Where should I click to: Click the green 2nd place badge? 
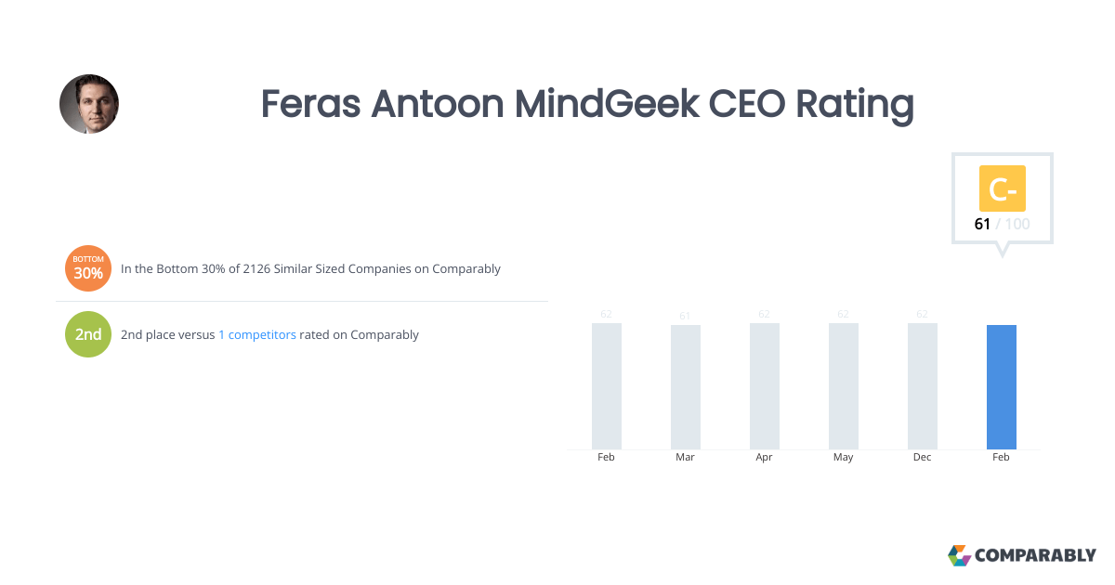coord(88,334)
